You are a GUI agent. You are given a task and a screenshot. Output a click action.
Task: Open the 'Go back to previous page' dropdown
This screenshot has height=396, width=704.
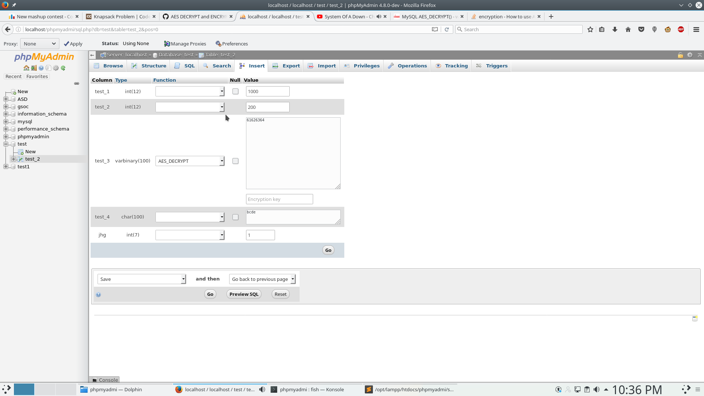click(x=263, y=279)
